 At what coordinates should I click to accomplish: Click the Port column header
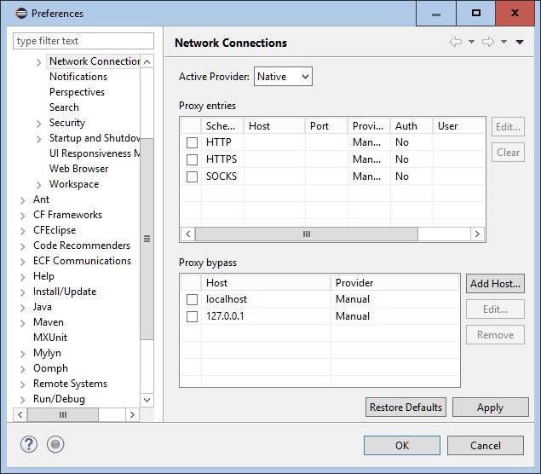tap(326, 126)
